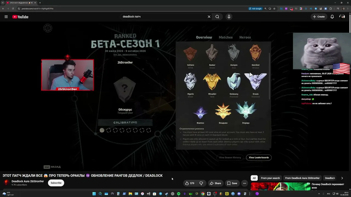Click the Initiate rank badge
The height and width of the screenshot is (197, 351).
(x=191, y=54)
